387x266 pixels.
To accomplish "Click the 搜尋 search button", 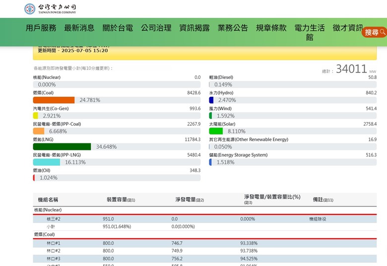I will [x=375, y=32].
